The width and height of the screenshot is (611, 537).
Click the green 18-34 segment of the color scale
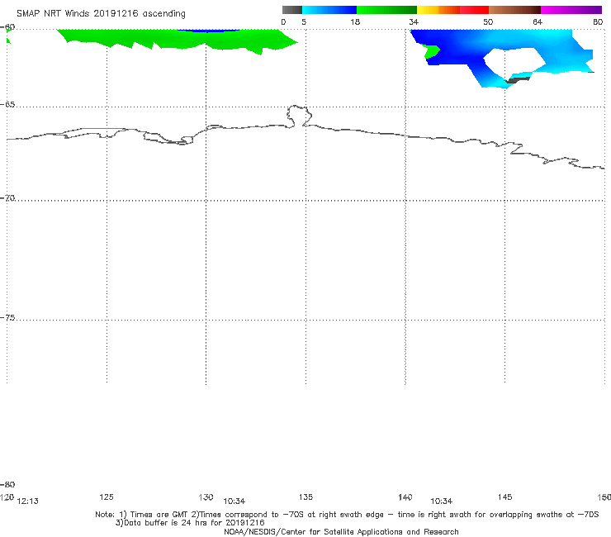386,10
